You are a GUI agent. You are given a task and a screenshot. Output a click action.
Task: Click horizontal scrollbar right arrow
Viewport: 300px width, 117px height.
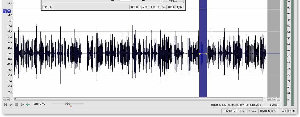pos(265,99)
